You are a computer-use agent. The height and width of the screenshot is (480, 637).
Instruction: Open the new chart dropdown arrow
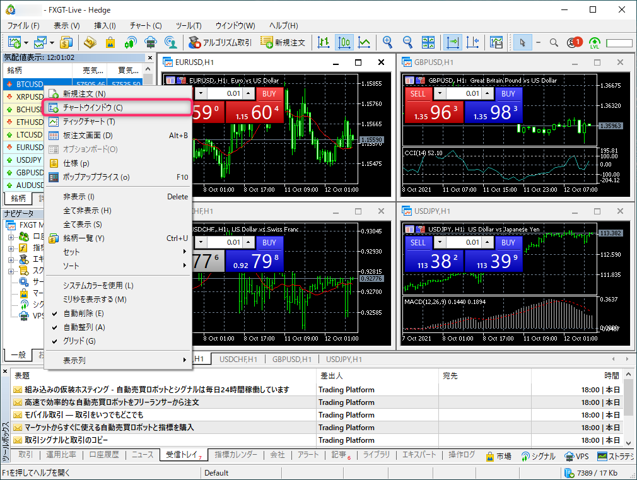[26, 43]
